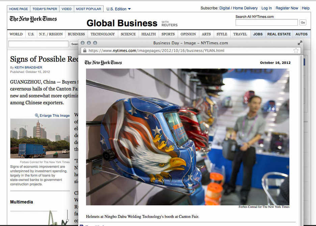Screen dimensions: 316x226
Task: Go to the STYLE section
Action: click(222, 34)
